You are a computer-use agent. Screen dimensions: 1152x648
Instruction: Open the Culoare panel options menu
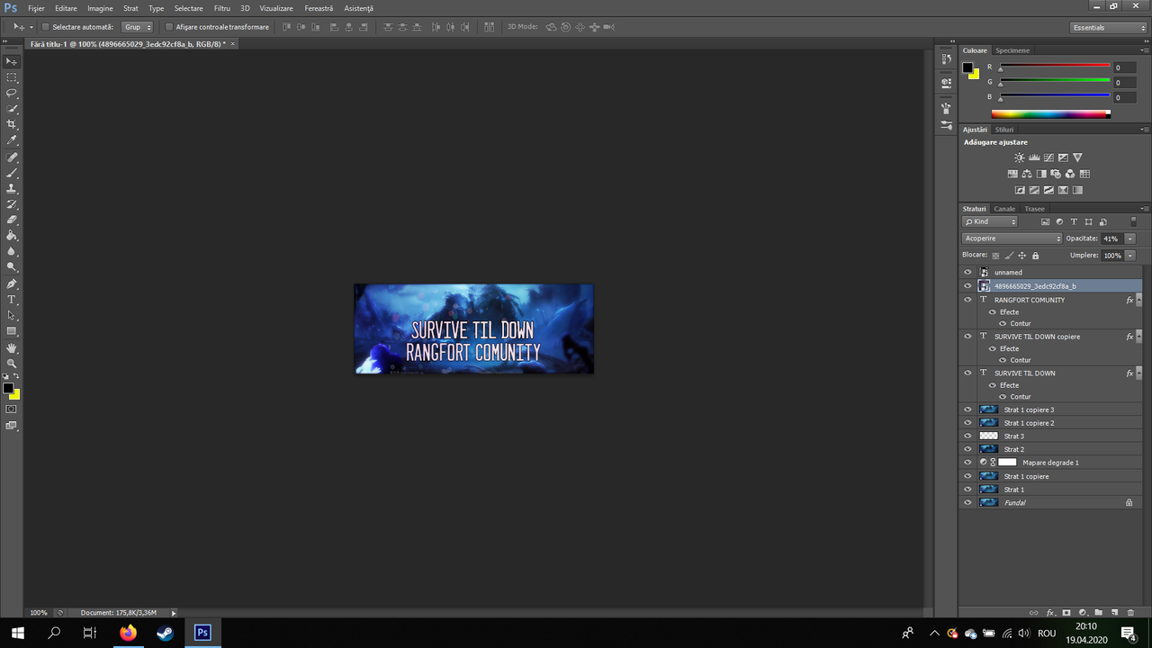point(1145,50)
